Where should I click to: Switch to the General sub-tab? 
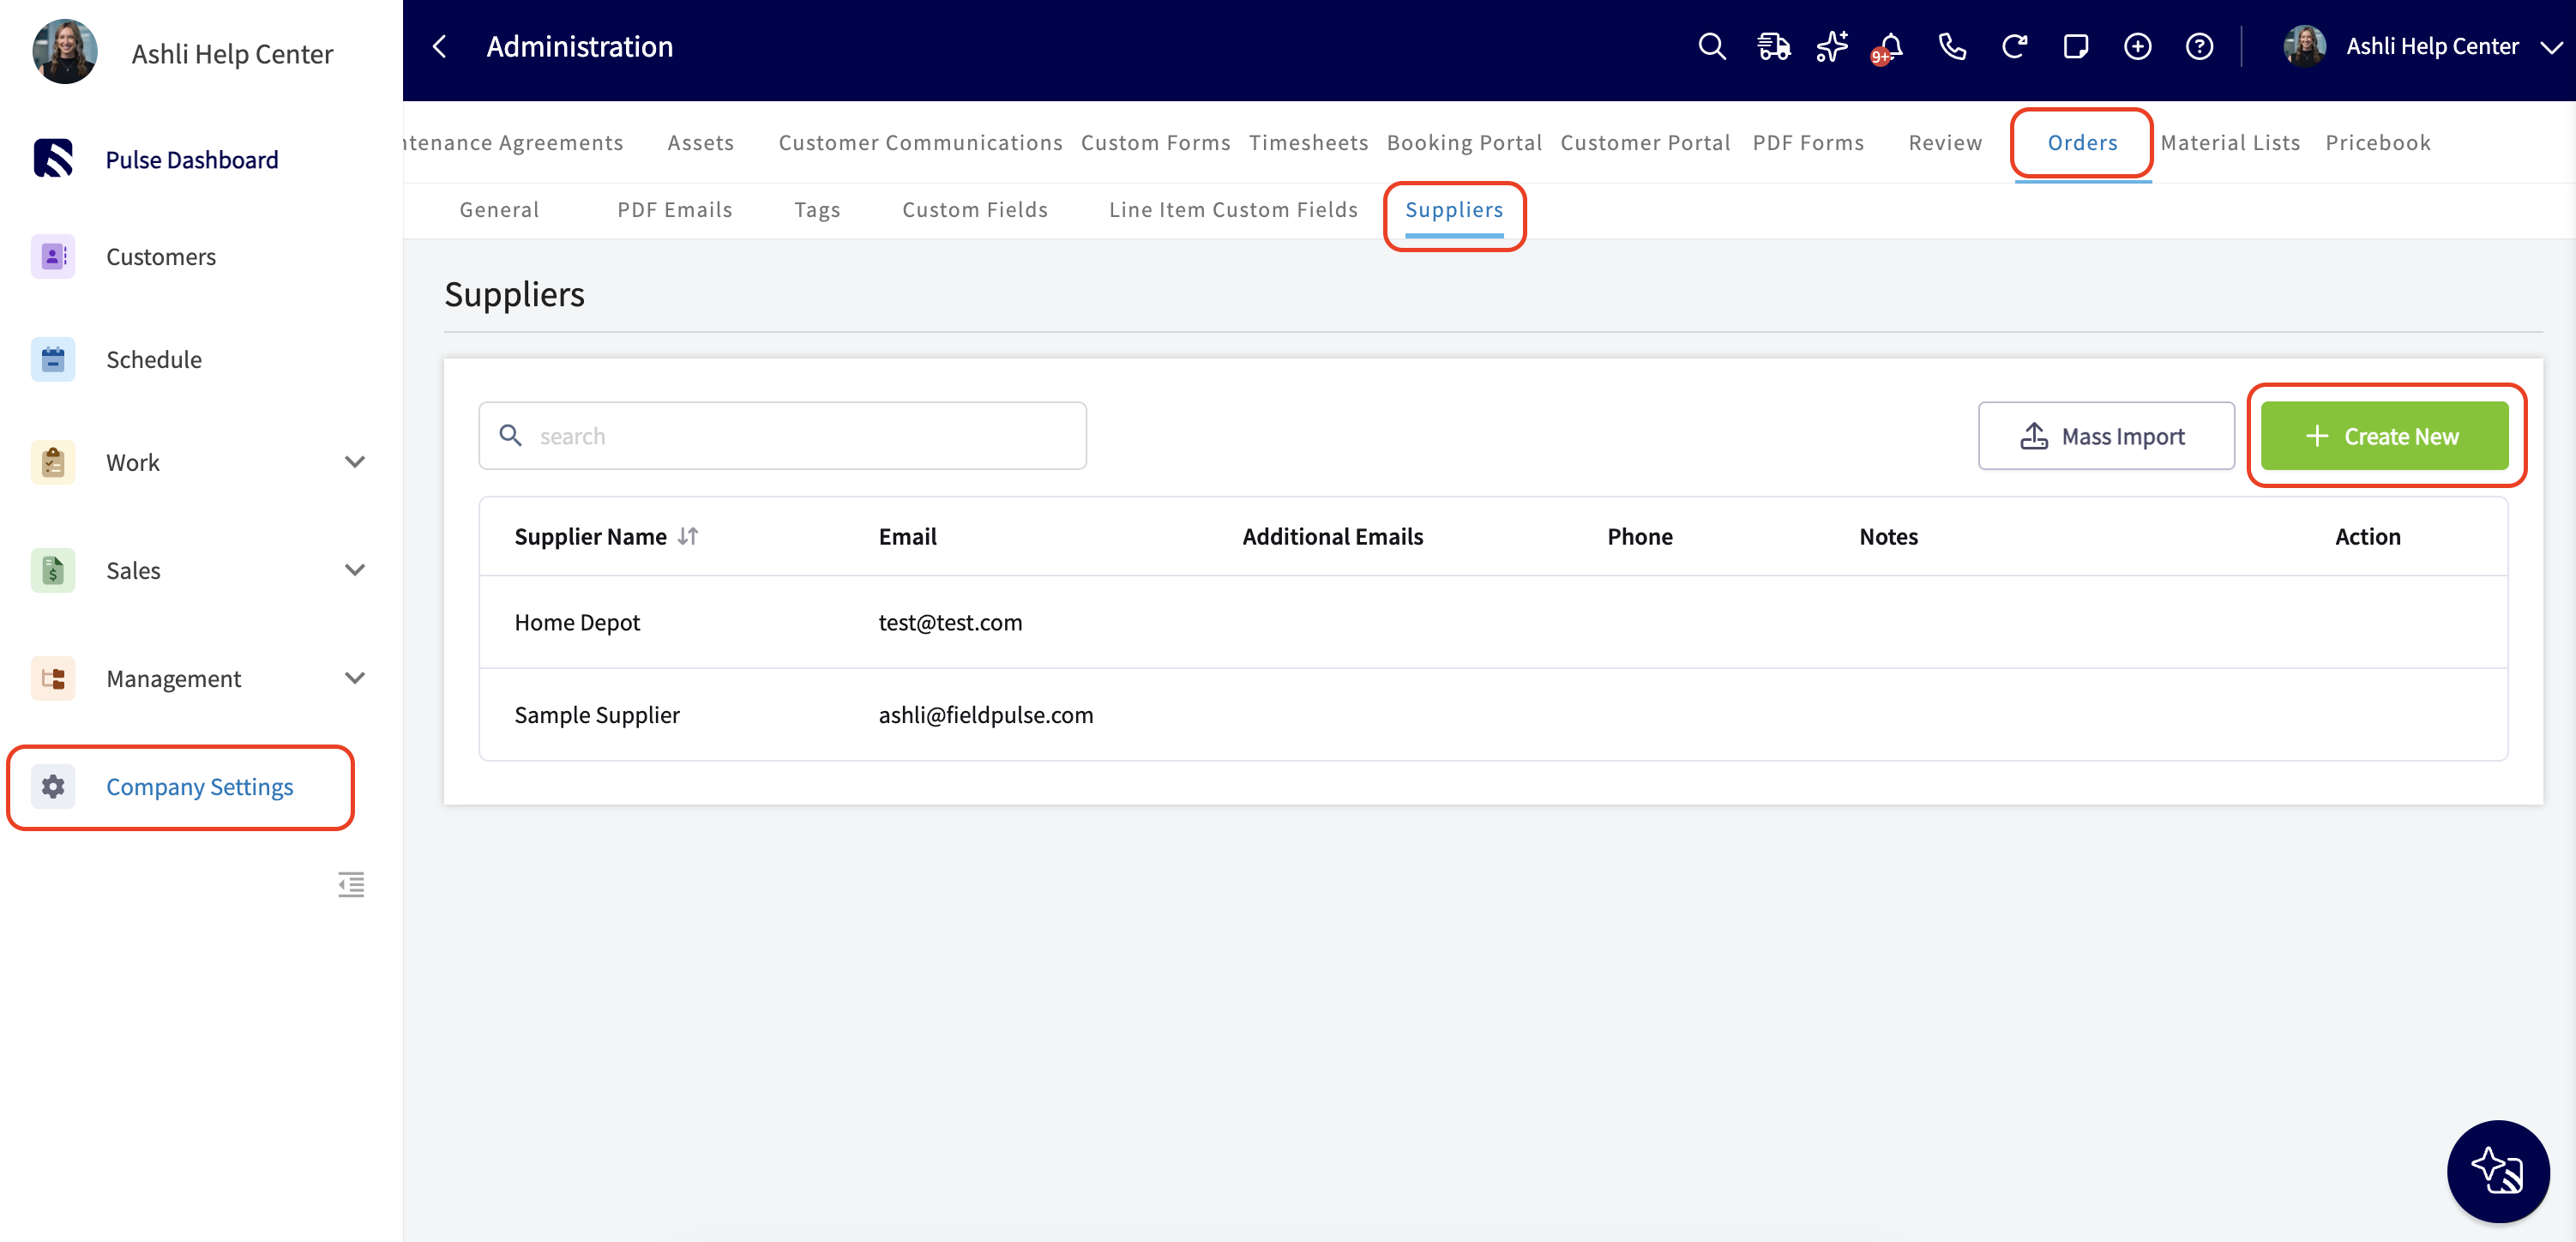coord(499,209)
